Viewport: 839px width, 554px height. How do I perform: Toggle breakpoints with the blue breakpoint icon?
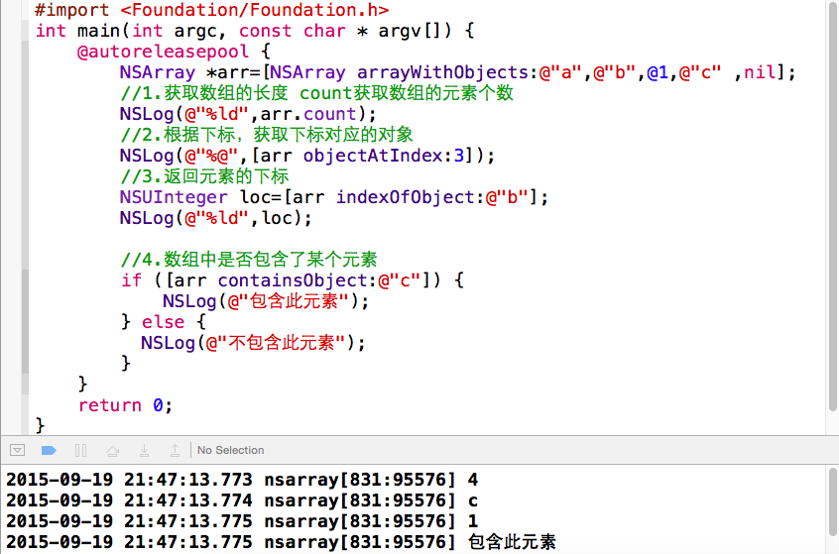(49, 450)
